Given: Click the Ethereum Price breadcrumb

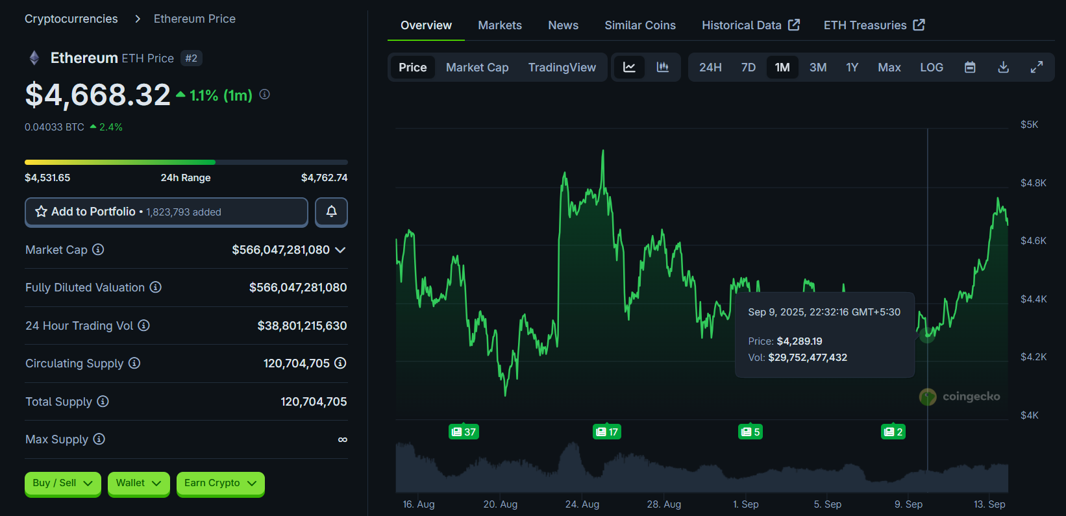Looking at the screenshot, I should click(195, 19).
